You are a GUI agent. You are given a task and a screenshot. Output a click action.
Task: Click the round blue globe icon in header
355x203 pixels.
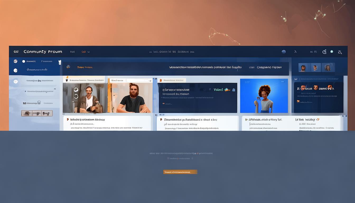click(284, 52)
